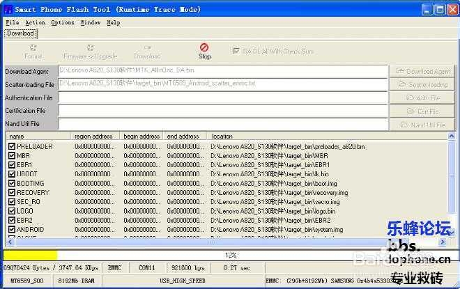Uncheck the BOOTIMG partition checkbox
460x289 pixels.
point(12,183)
